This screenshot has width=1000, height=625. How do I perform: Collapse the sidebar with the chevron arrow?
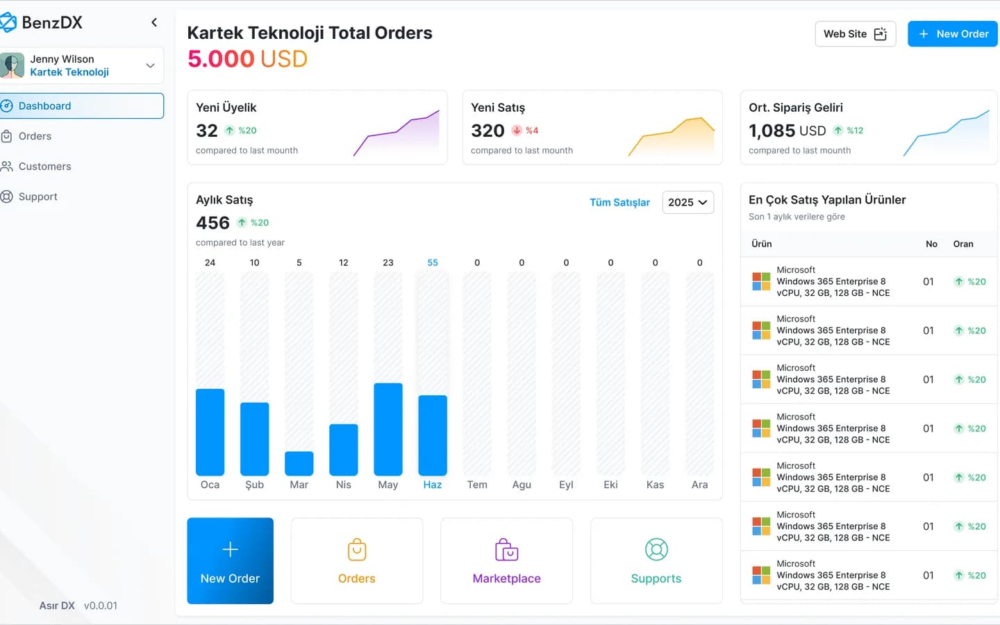click(154, 23)
